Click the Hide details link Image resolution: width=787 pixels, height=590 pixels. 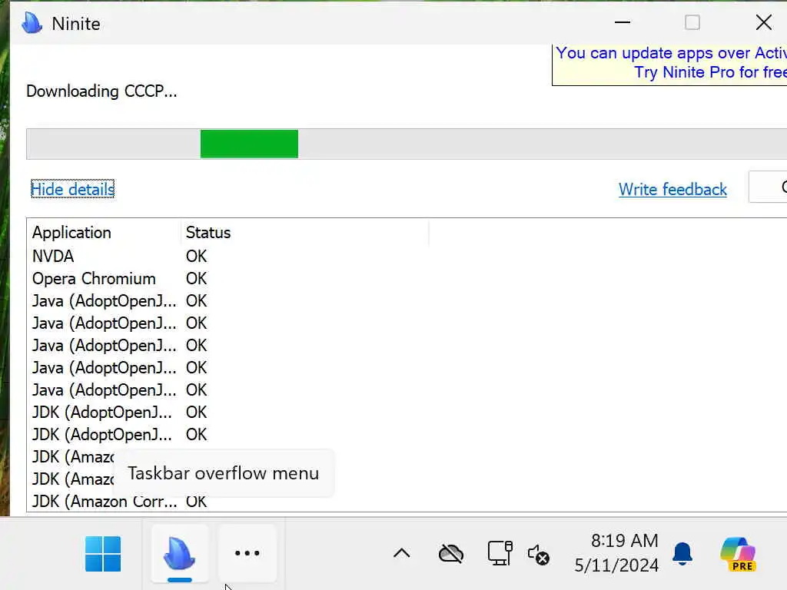73,189
